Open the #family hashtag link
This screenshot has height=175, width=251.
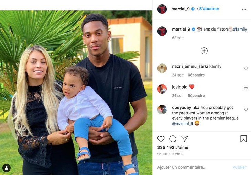point(240,29)
